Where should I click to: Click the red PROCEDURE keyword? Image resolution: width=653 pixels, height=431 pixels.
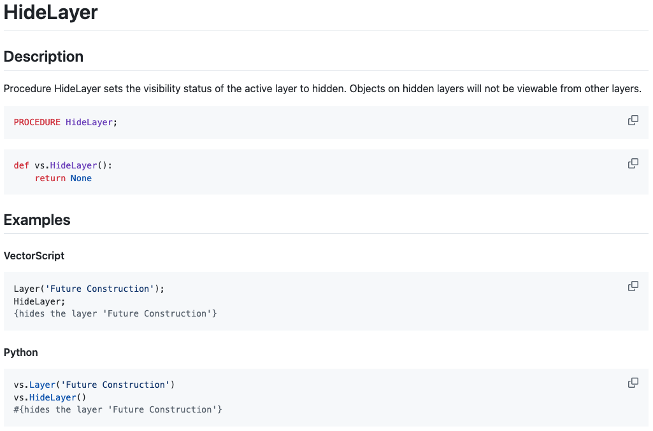coord(37,122)
